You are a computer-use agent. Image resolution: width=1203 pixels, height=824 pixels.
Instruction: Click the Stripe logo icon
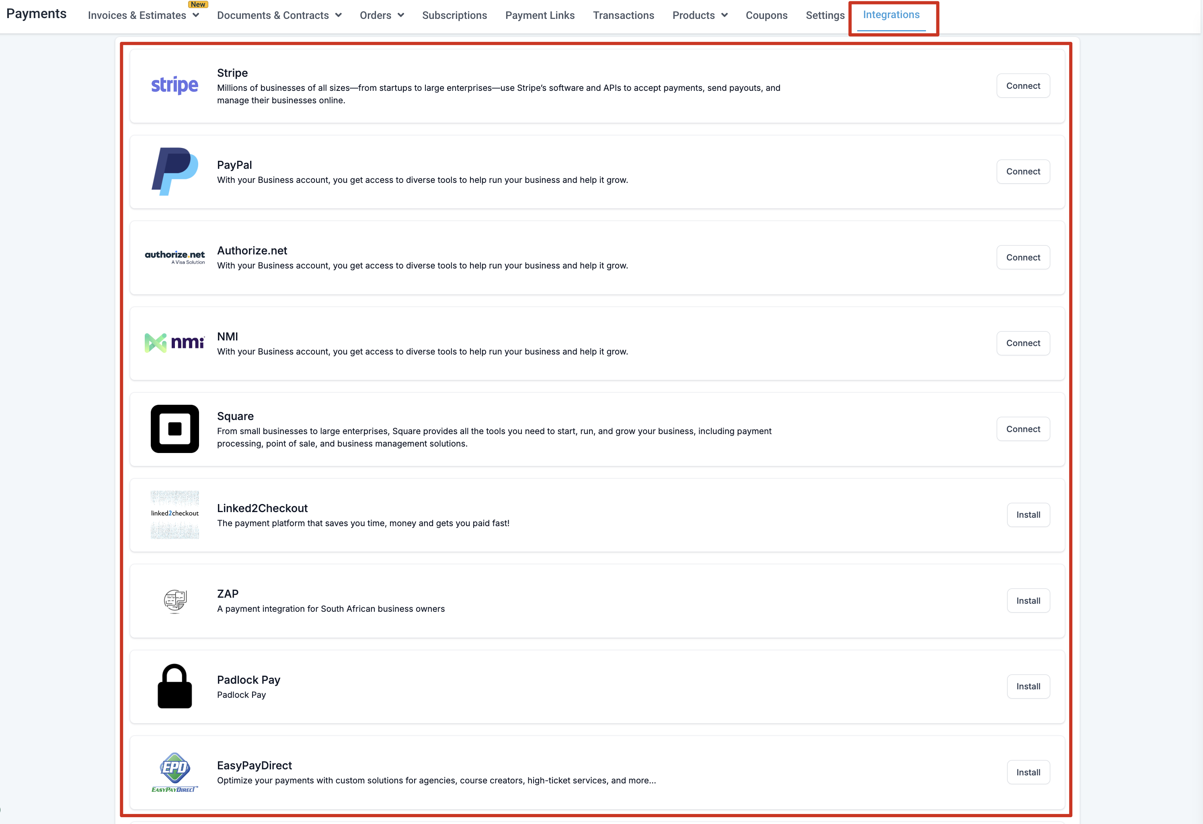(174, 85)
